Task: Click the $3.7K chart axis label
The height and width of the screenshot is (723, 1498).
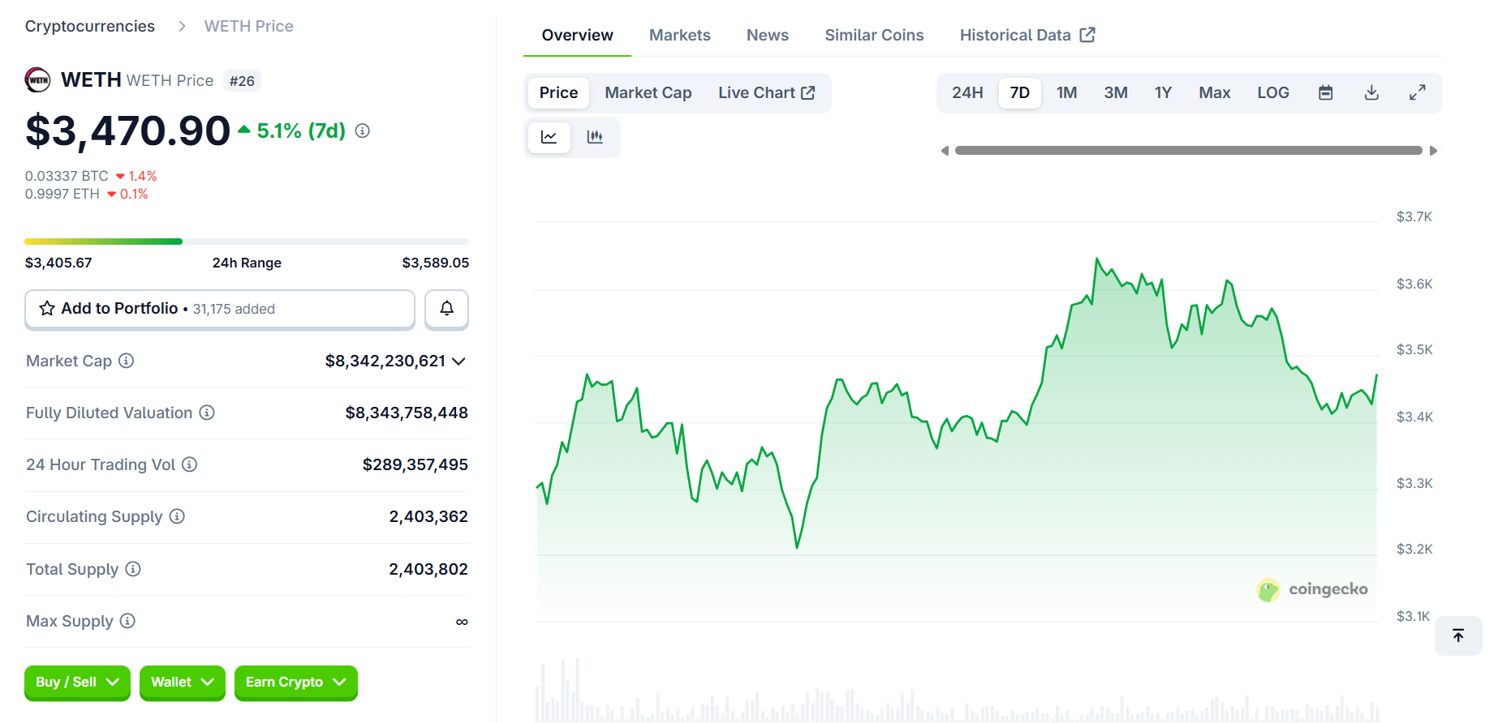Action: click(1414, 216)
